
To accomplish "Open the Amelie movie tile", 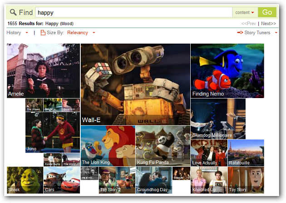I will [44, 71].
